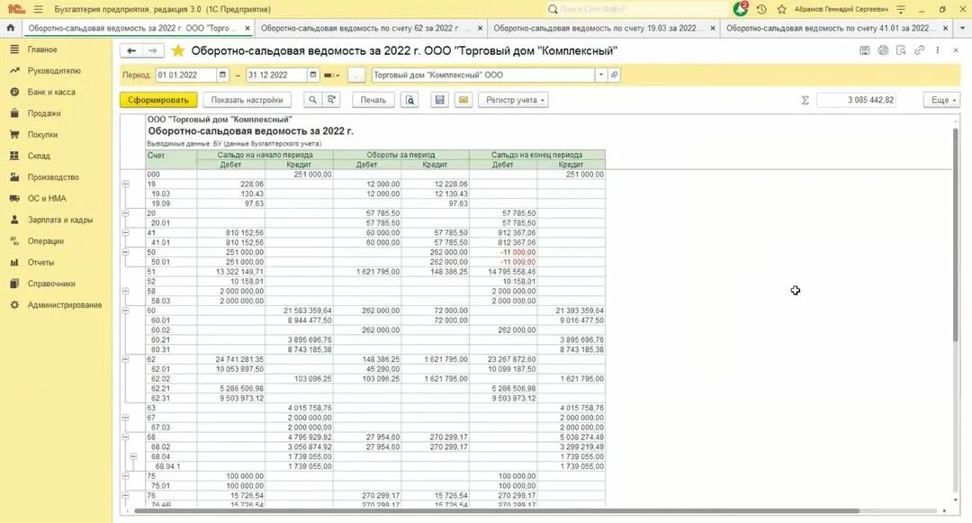Open print preview icon
The width and height of the screenshot is (972, 523).
click(409, 100)
